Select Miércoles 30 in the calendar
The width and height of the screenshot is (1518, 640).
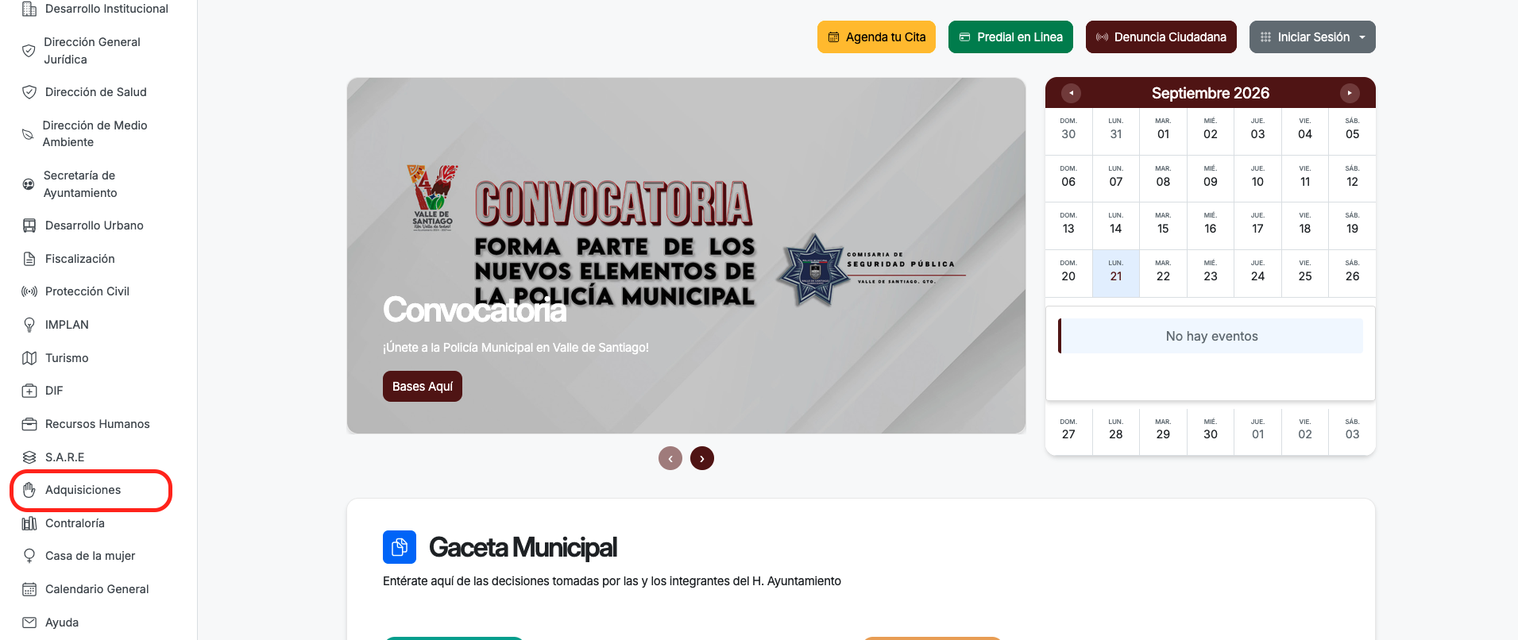(1211, 431)
